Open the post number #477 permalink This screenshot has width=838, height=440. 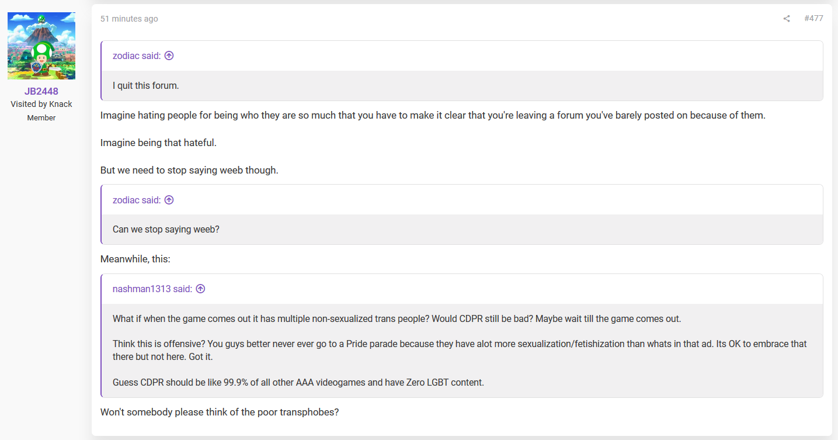tap(813, 19)
